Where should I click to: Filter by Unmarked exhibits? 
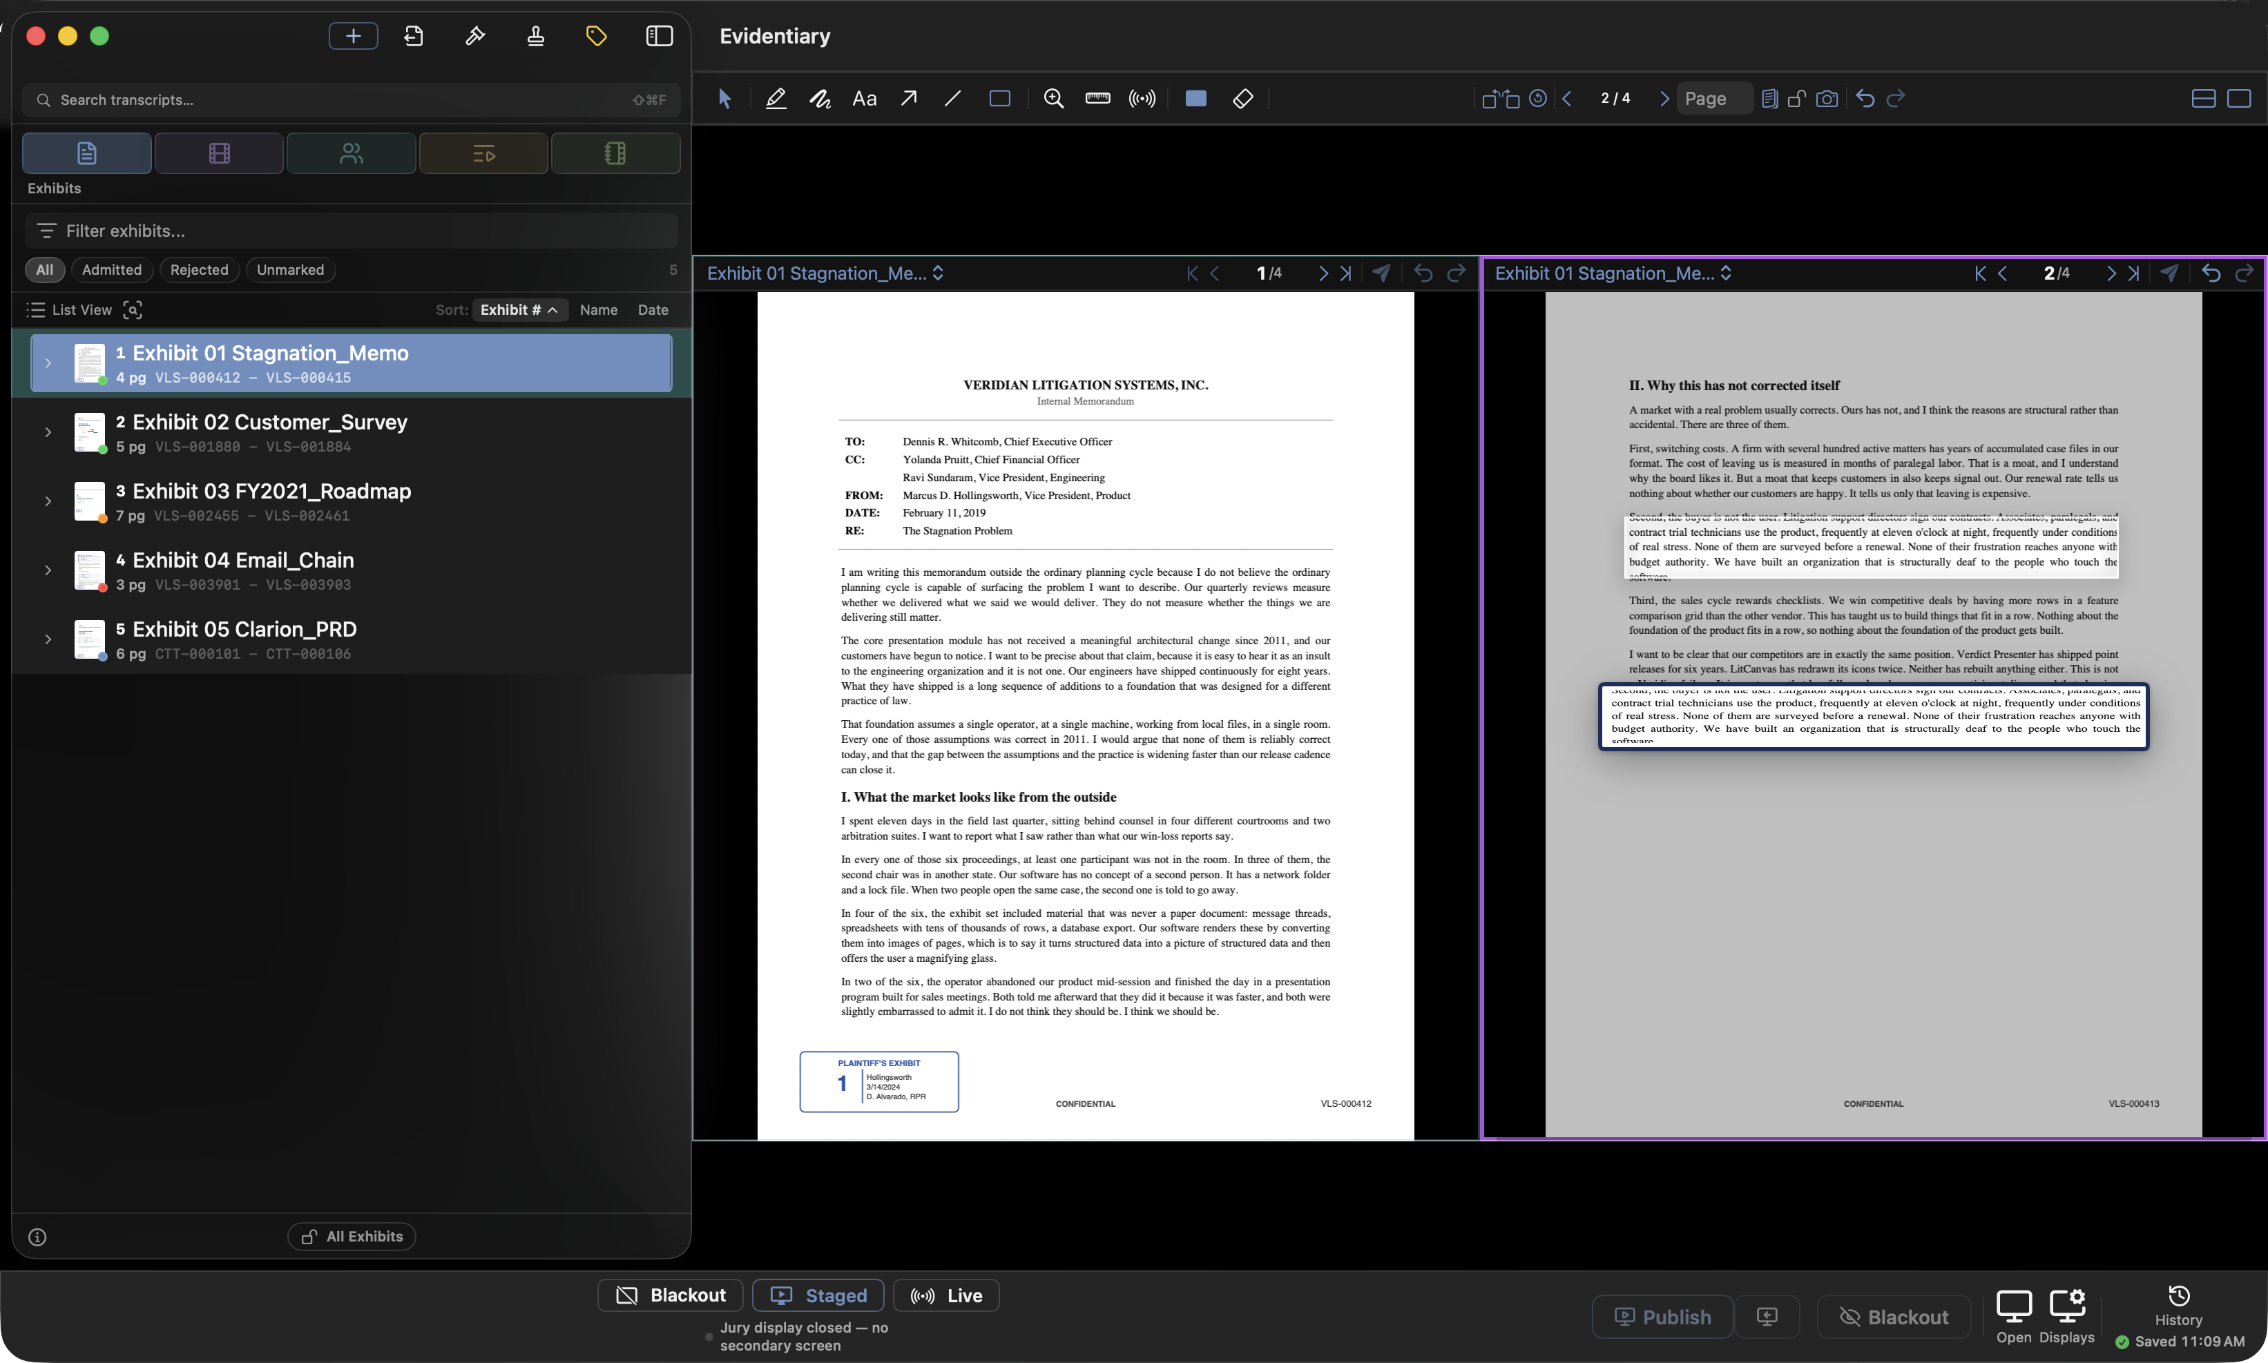290,270
